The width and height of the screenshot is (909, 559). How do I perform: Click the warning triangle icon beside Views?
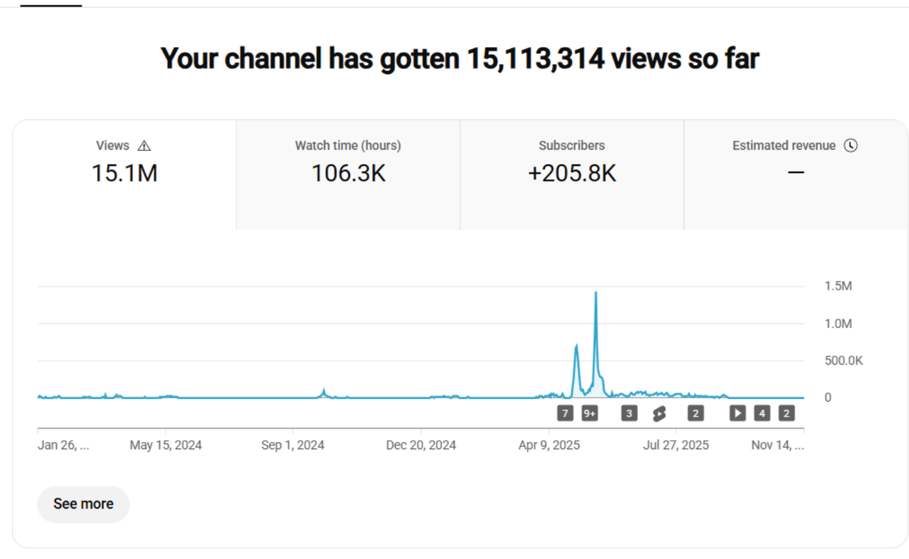(145, 146)
